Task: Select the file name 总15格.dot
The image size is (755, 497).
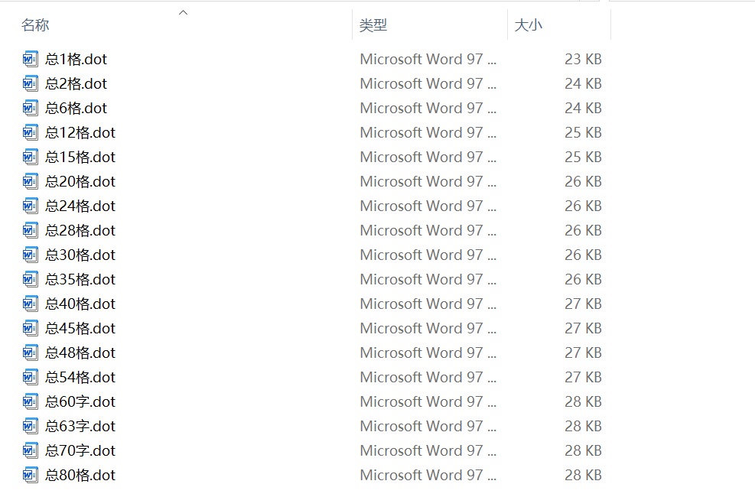Action: click(x=80, y=158)
